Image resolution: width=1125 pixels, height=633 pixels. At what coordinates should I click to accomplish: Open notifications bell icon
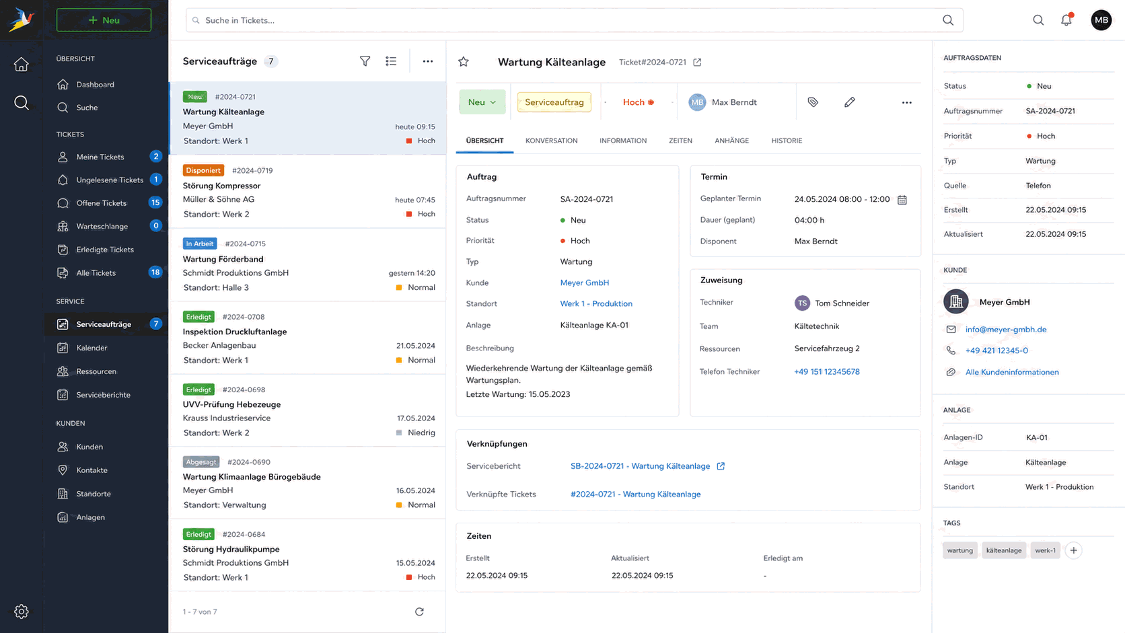(1066, 20)
